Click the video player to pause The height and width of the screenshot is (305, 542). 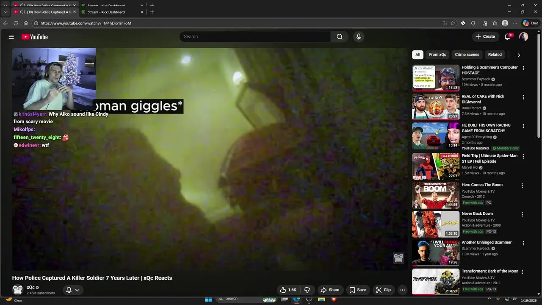click(210, 159)
